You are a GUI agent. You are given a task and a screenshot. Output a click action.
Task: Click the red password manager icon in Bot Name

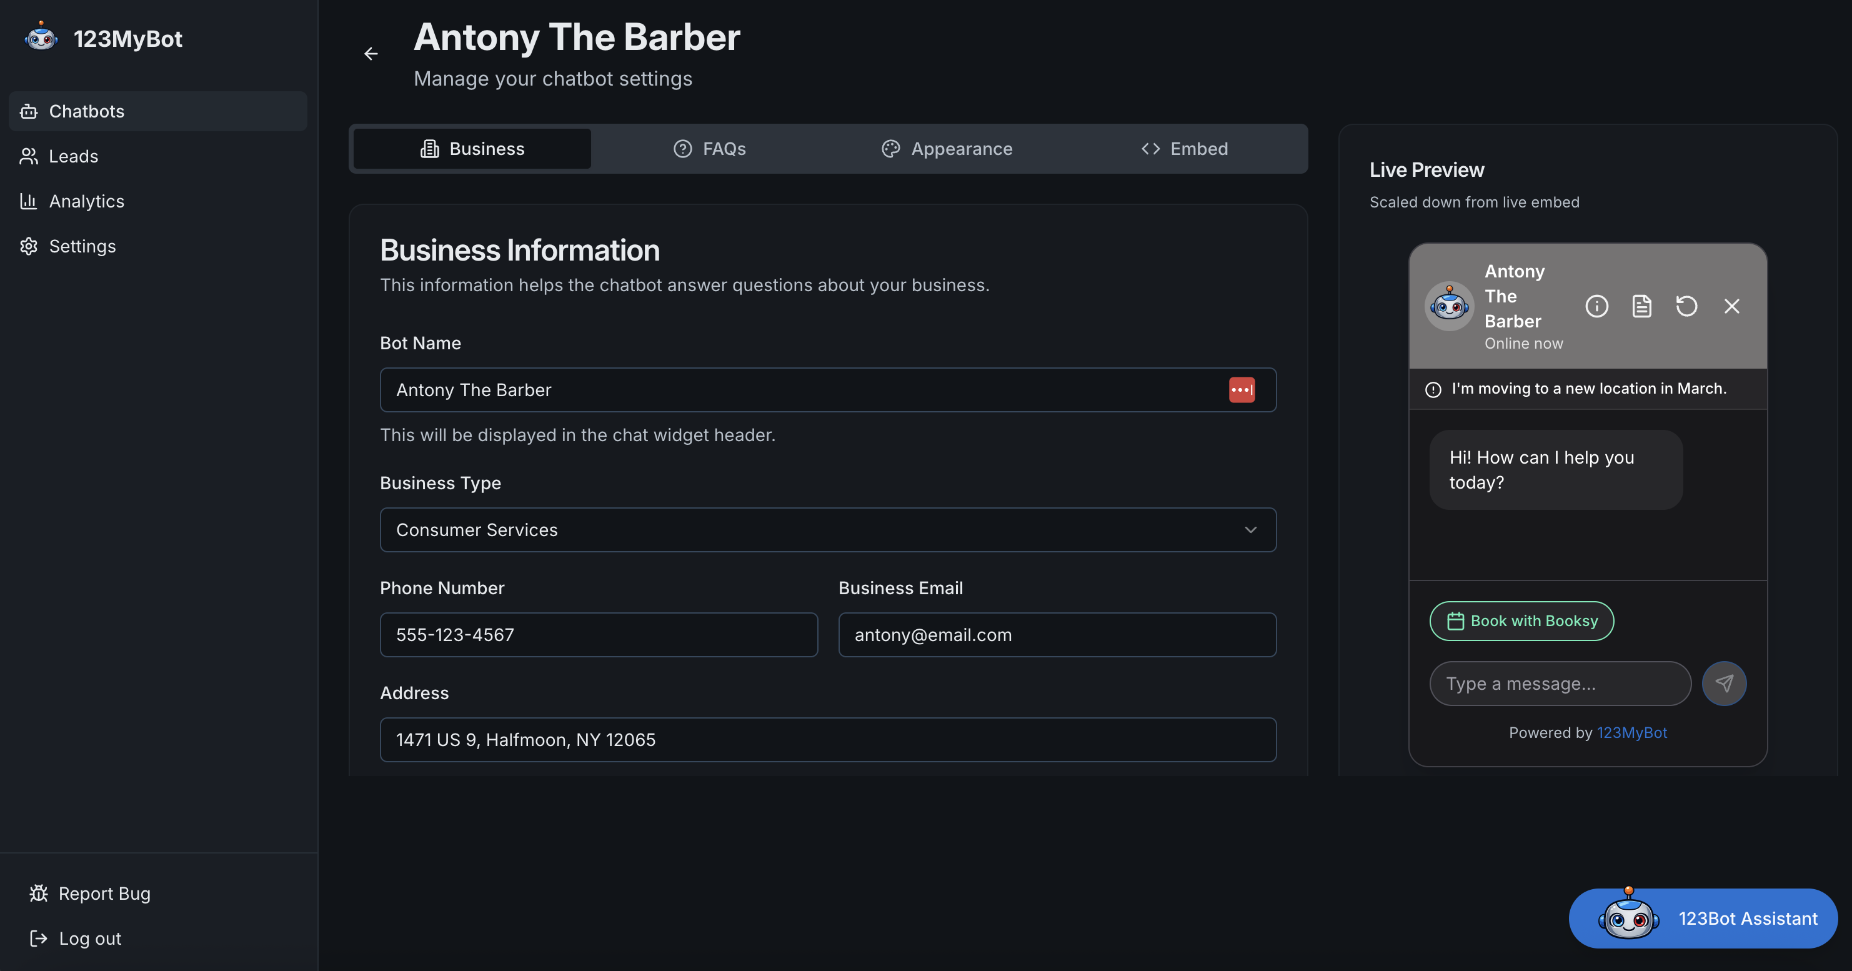(x=1242, y=391)
